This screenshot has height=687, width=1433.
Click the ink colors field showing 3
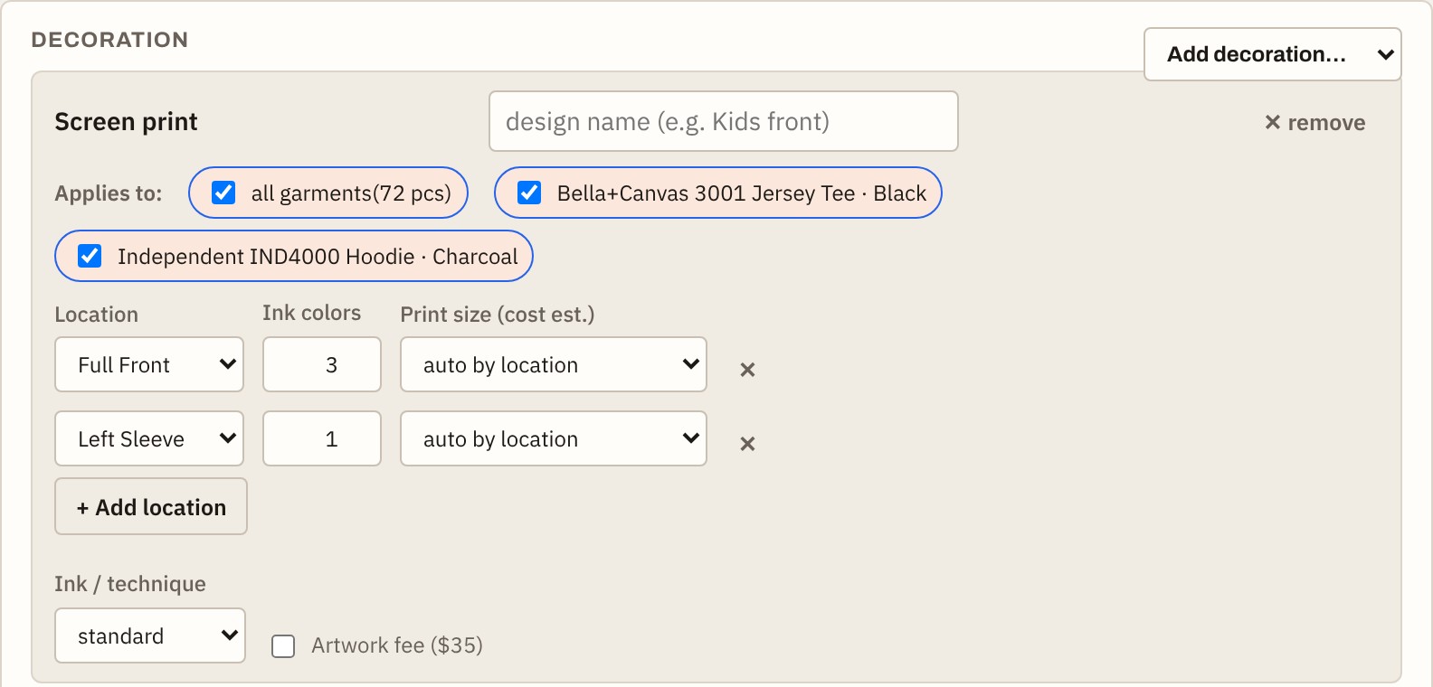coord(322,364)
